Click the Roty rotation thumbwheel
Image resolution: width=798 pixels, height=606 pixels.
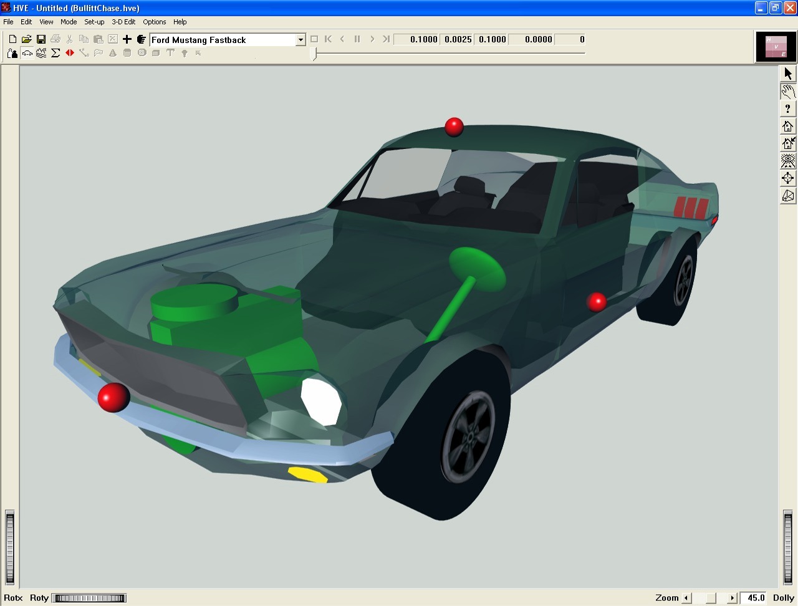(x=89, y=598)
